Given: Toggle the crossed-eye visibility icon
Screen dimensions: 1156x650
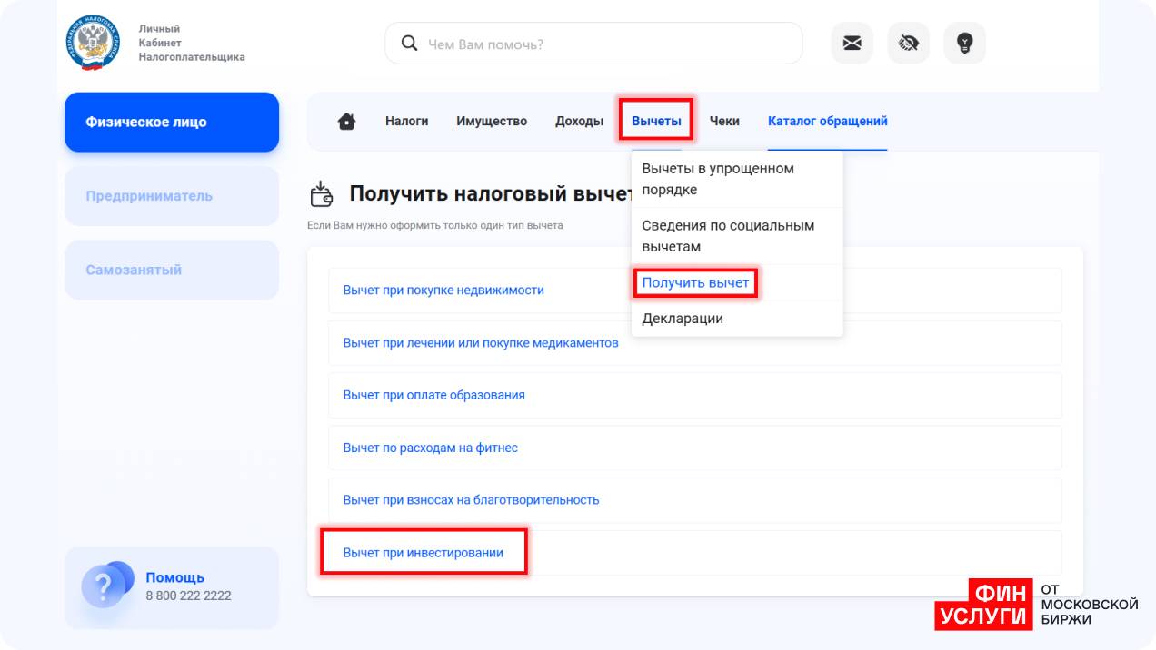Looking at the screenshot, I should [908, 43].
